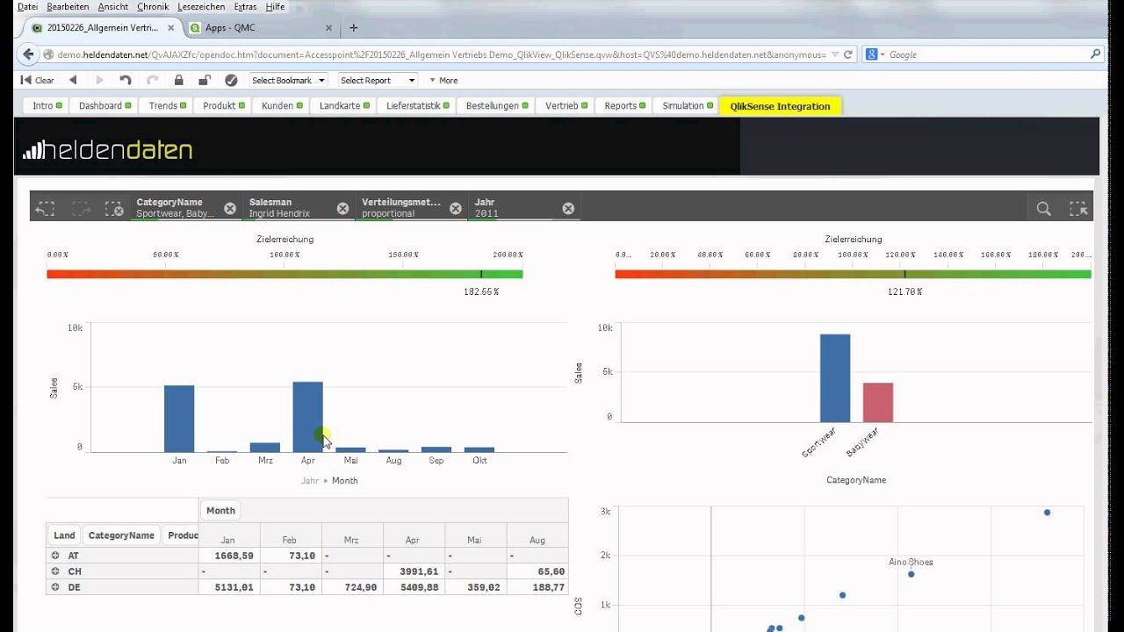
Task: Click the Jan bar in Sales chart
Action: (179, 419)
